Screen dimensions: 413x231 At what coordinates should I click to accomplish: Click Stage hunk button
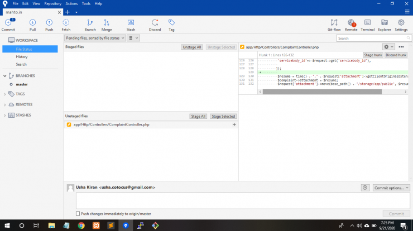point(373,55)
